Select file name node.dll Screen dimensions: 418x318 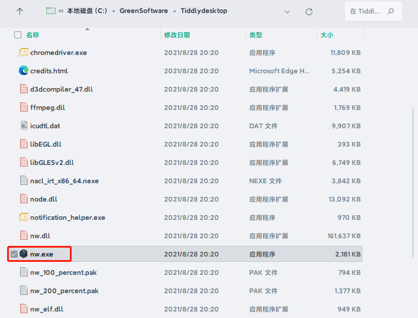[x=44, y=199]
